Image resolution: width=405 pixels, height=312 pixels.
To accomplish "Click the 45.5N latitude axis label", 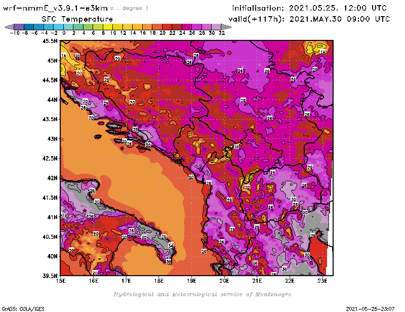I will [49, 41].
